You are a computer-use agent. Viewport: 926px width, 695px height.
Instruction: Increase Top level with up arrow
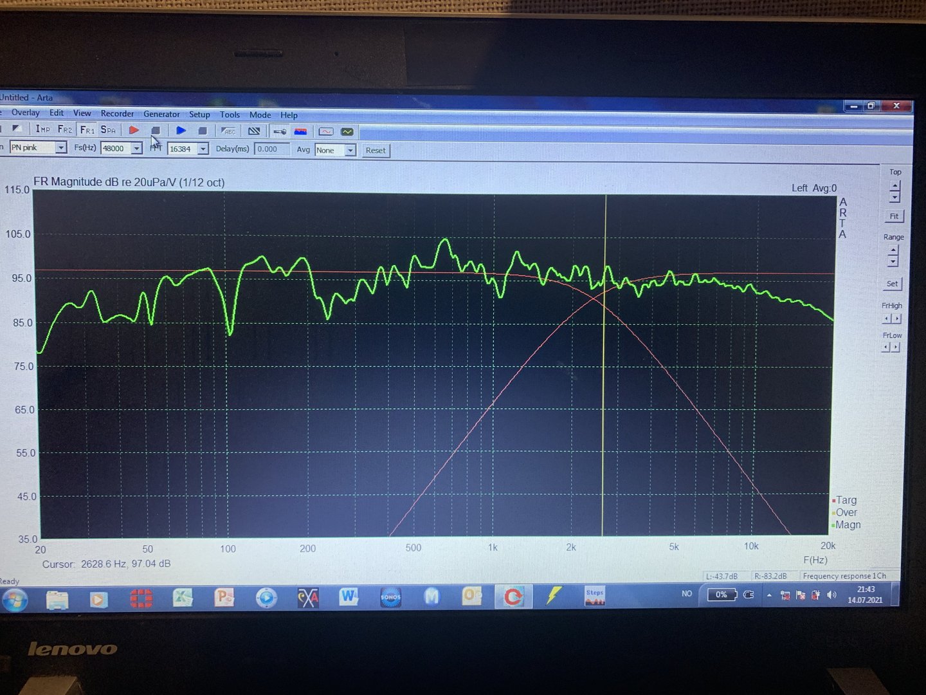(x=894, y=185)
